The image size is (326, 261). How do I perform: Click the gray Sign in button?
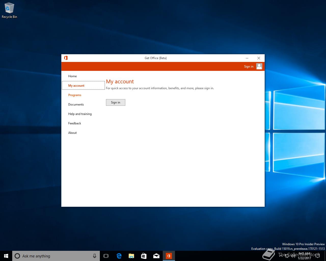tap(116, 102)
